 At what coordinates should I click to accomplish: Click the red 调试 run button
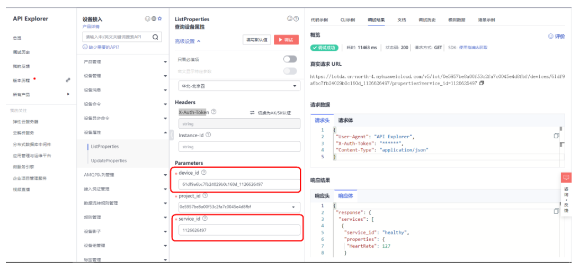click(286, 40)
